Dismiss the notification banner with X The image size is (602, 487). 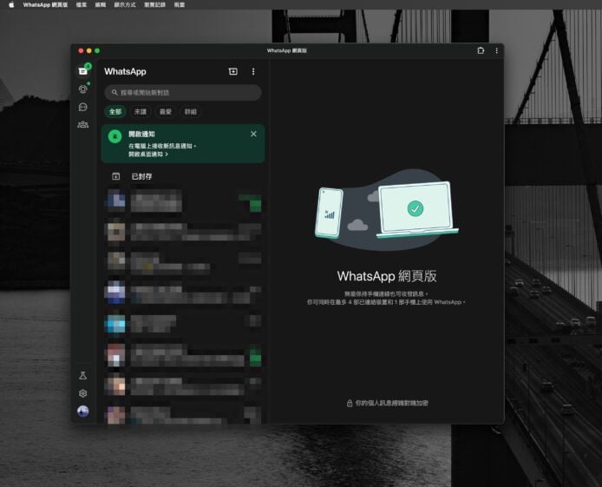(x=253, y=134)
